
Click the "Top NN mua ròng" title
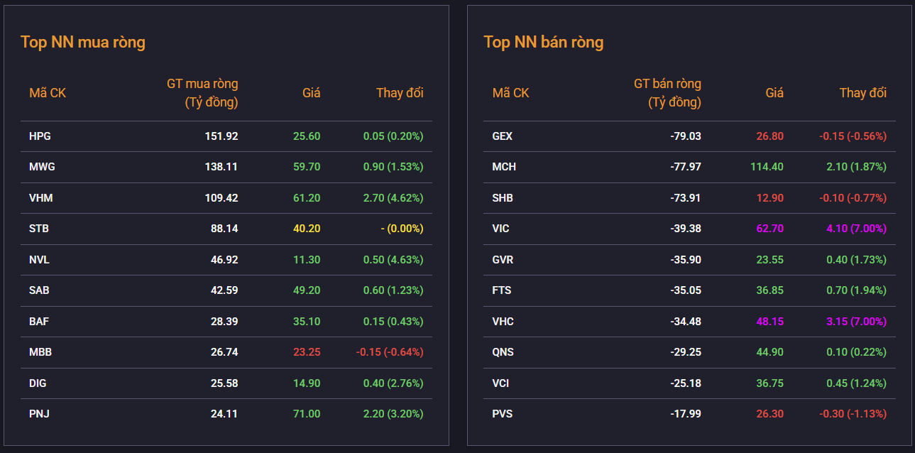[83, 43]
